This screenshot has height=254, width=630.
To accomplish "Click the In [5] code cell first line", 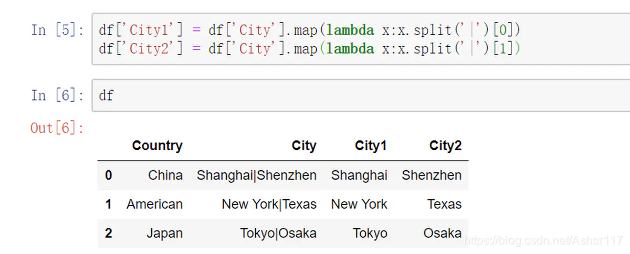I will tap(310, 30).
